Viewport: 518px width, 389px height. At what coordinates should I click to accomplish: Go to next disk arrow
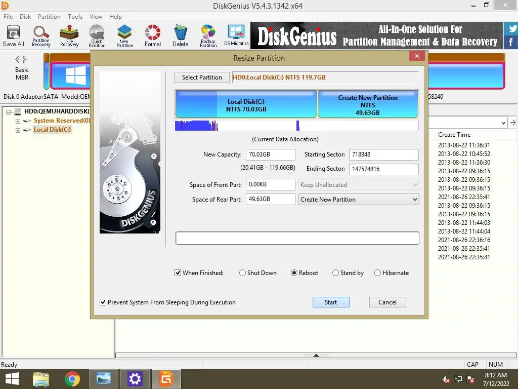click(25, 60)
